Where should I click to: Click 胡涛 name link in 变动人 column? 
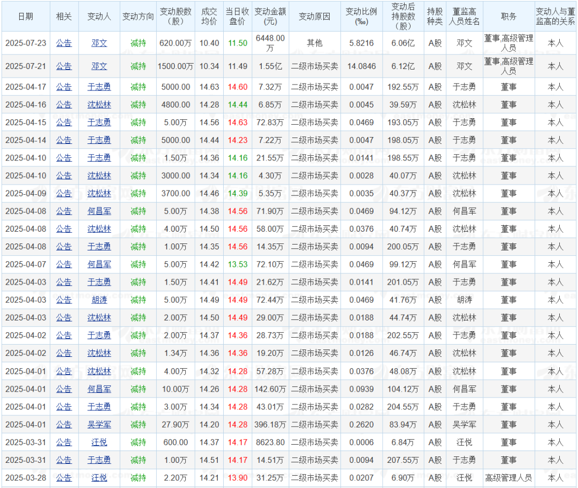tap(99, 300)
